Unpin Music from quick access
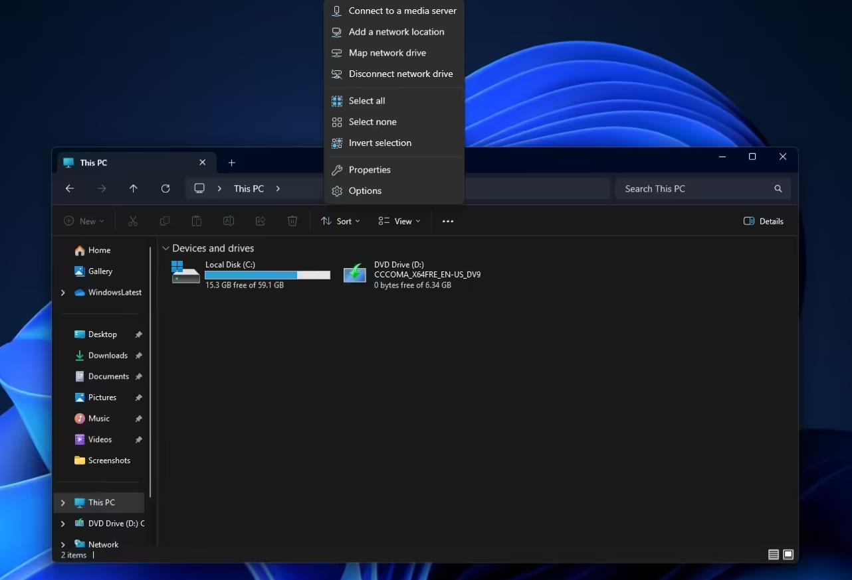Viewport: 852px width, 580px height. pyautogui.click(x=139, y=419)
